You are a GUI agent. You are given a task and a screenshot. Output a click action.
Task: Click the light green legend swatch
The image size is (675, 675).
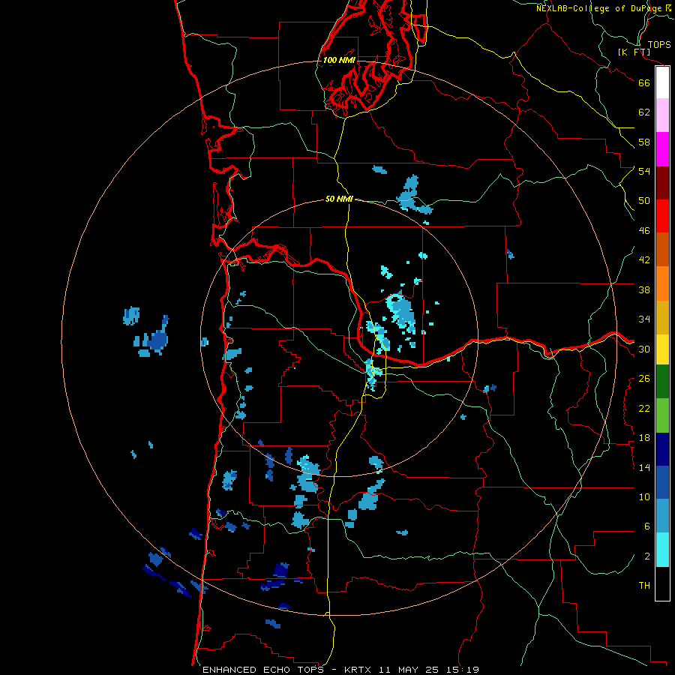click(x=662, y=415)
